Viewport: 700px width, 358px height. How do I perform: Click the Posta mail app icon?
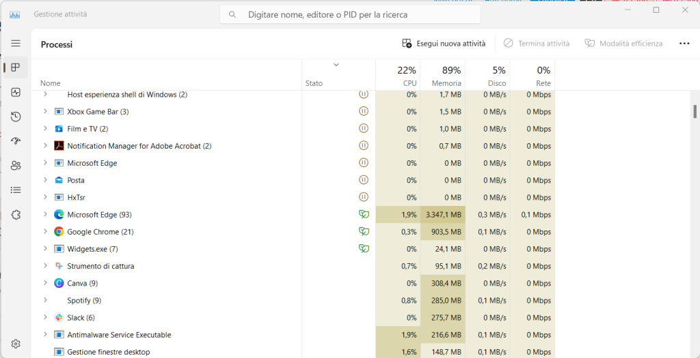tap(59, 180)
